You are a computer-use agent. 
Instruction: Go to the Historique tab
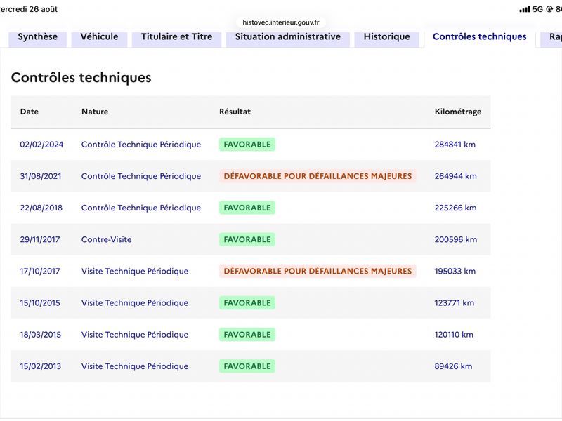click(x=387, y=37)
